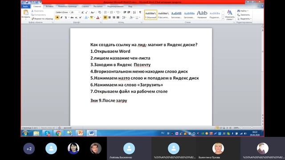Click the Increase Indent icon
The width and height of the screenshot is (285, 160).
point(129,12)
